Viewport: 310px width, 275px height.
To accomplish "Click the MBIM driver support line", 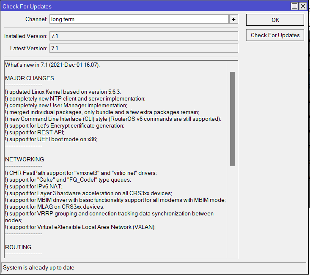I will (x=115, y=200).
